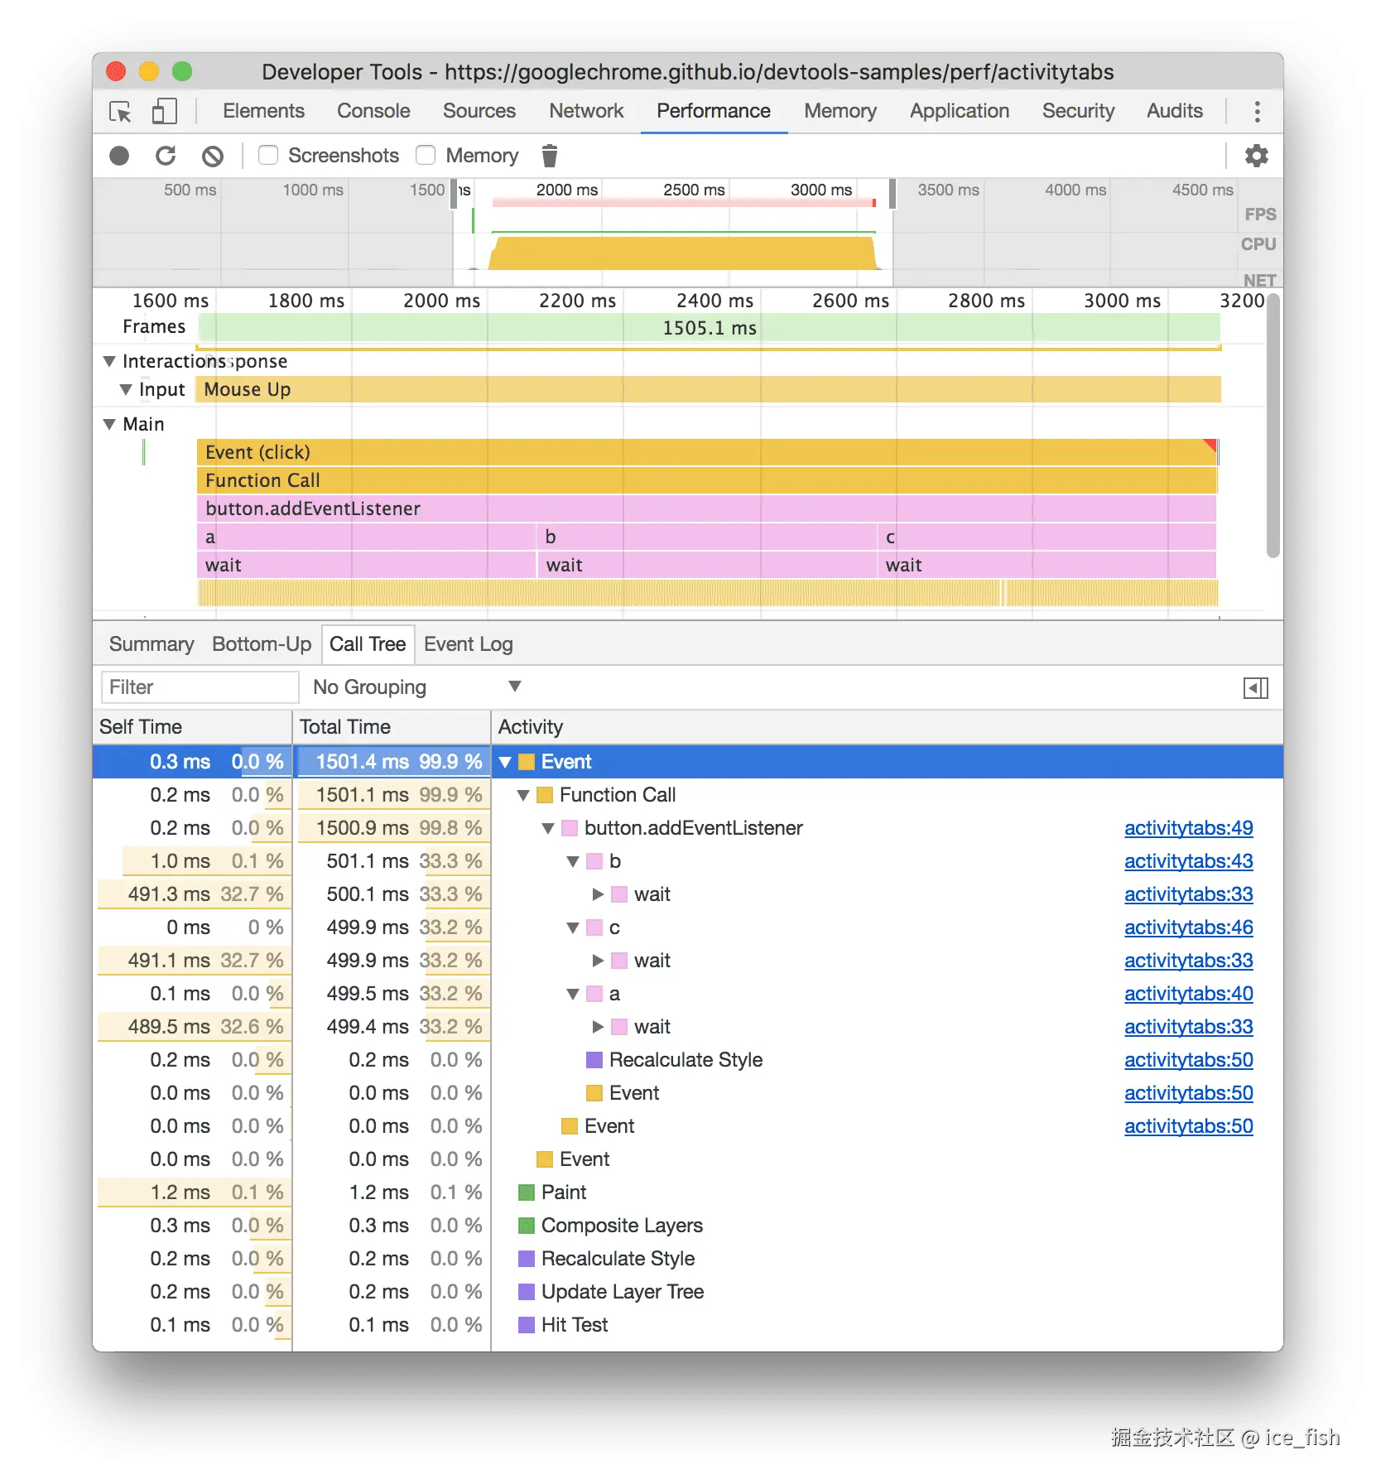Select the Composite Layers row
The width and height of the screenshot is (1376, 1484).
[x=688, y=1226]
